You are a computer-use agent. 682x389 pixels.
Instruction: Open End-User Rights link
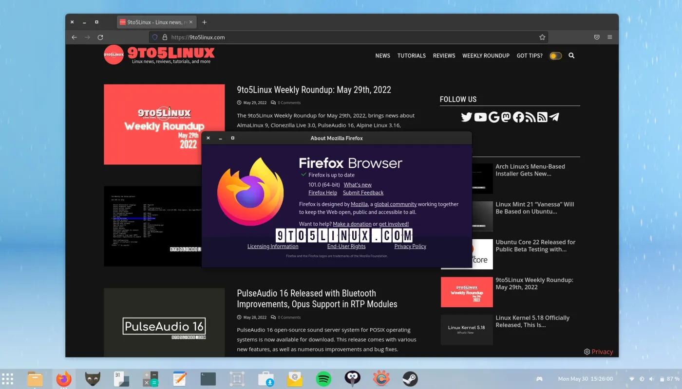(x=346, y=247)
